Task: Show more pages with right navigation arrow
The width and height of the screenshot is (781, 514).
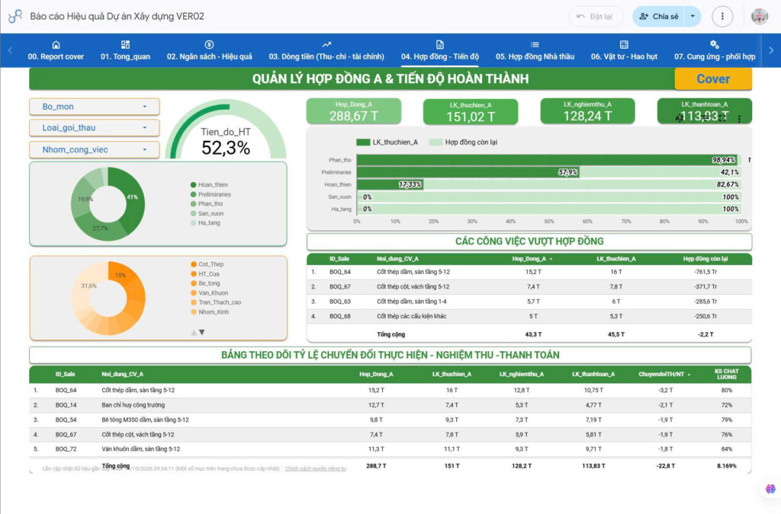Action: pos(771,50)
